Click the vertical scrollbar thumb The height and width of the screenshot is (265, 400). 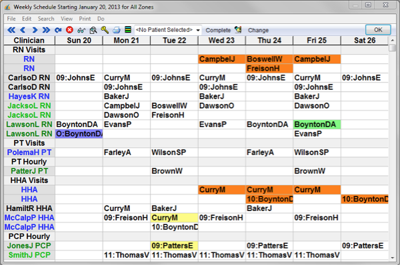tap(393, 48)
